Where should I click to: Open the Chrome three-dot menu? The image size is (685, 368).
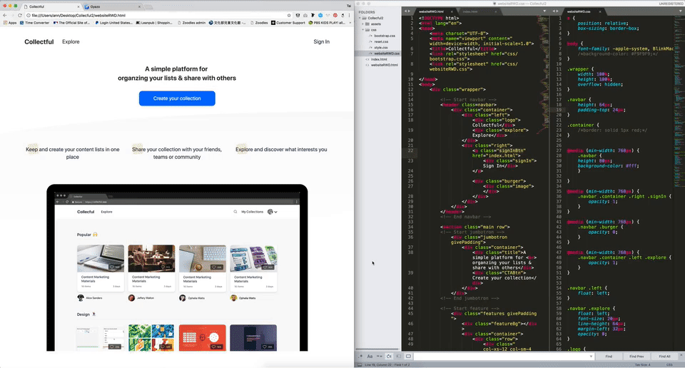point(349,15)
